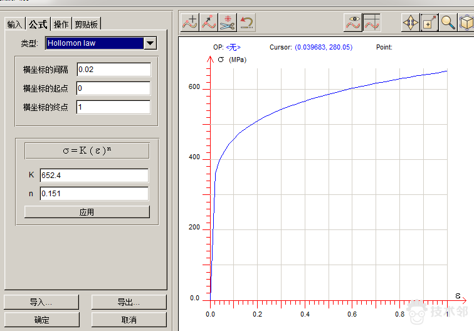Viewport: 474px width, 331px height.
Task: Open the Hollomon law type dropdown
Action: pyautogui.click(x=150, y=43)
